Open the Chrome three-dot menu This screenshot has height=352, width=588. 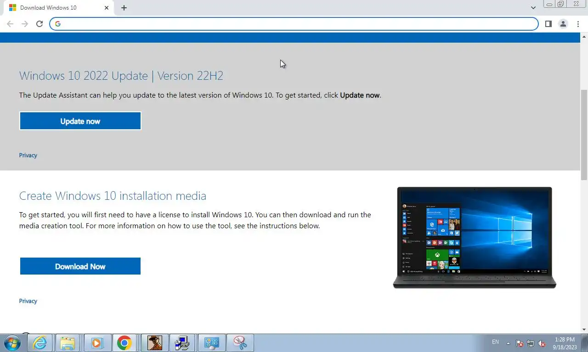(578, 24)
